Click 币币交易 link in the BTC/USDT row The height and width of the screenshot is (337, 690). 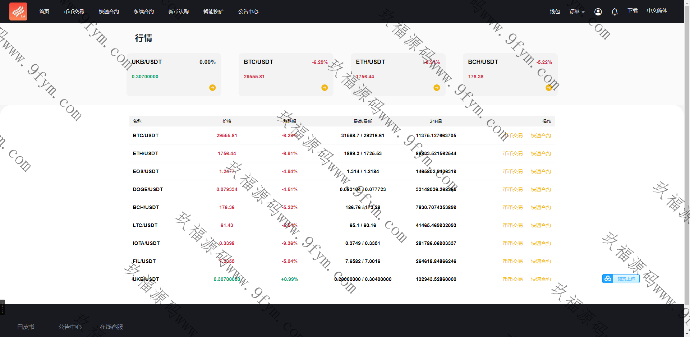512,135
